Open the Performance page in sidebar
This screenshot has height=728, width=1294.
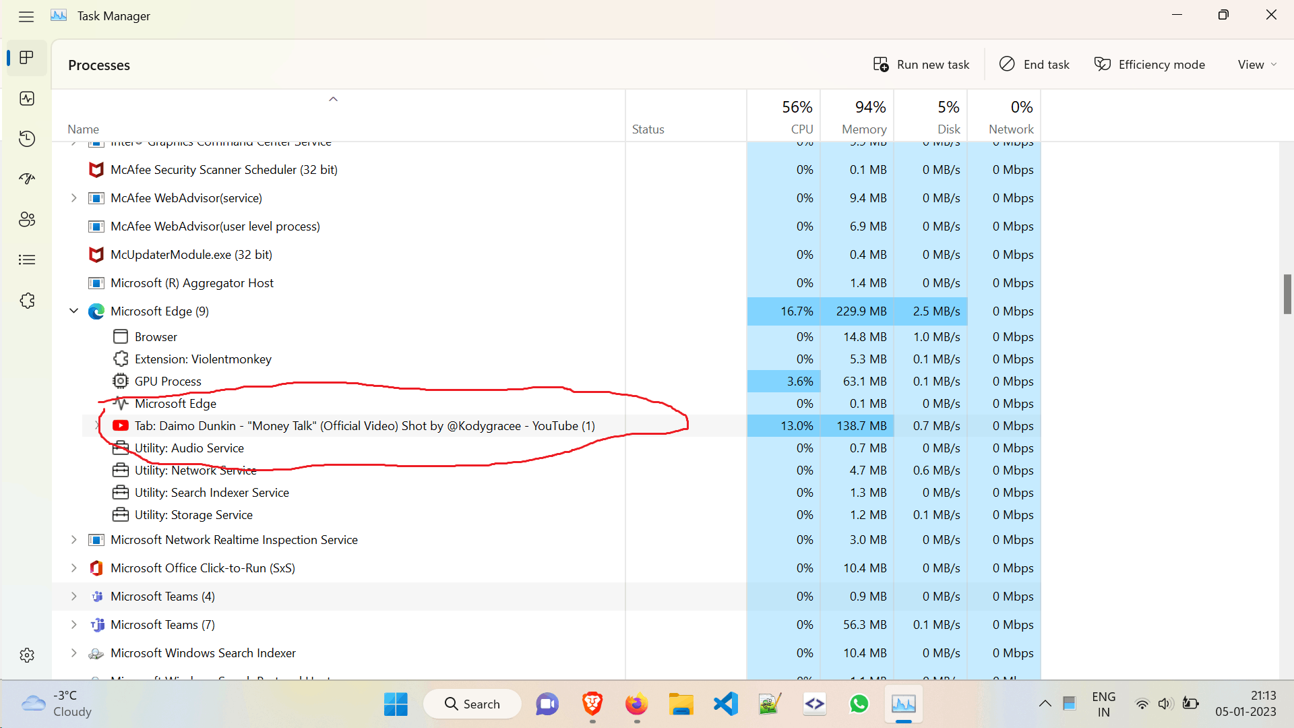27,98
